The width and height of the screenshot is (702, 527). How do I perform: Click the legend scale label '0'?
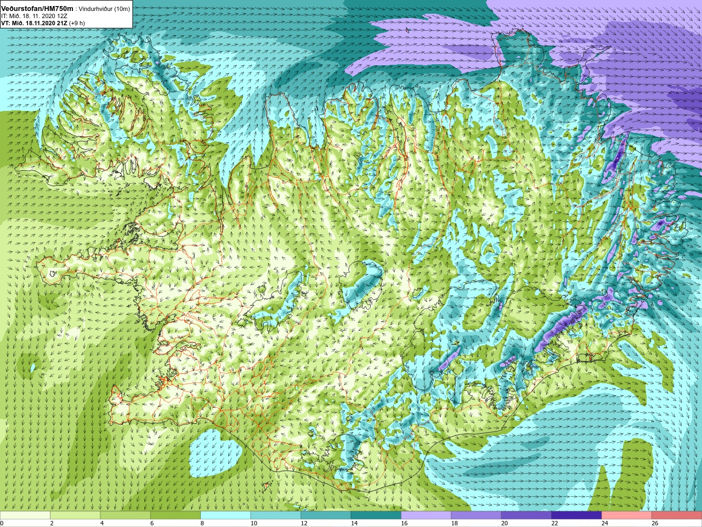click(2, 523)
